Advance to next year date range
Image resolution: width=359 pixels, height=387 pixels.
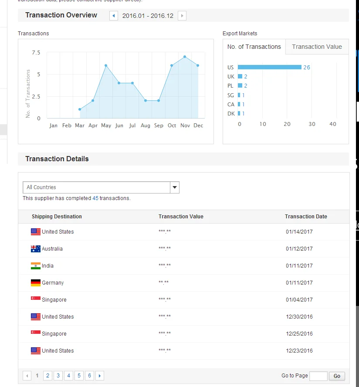pos(182,16)
